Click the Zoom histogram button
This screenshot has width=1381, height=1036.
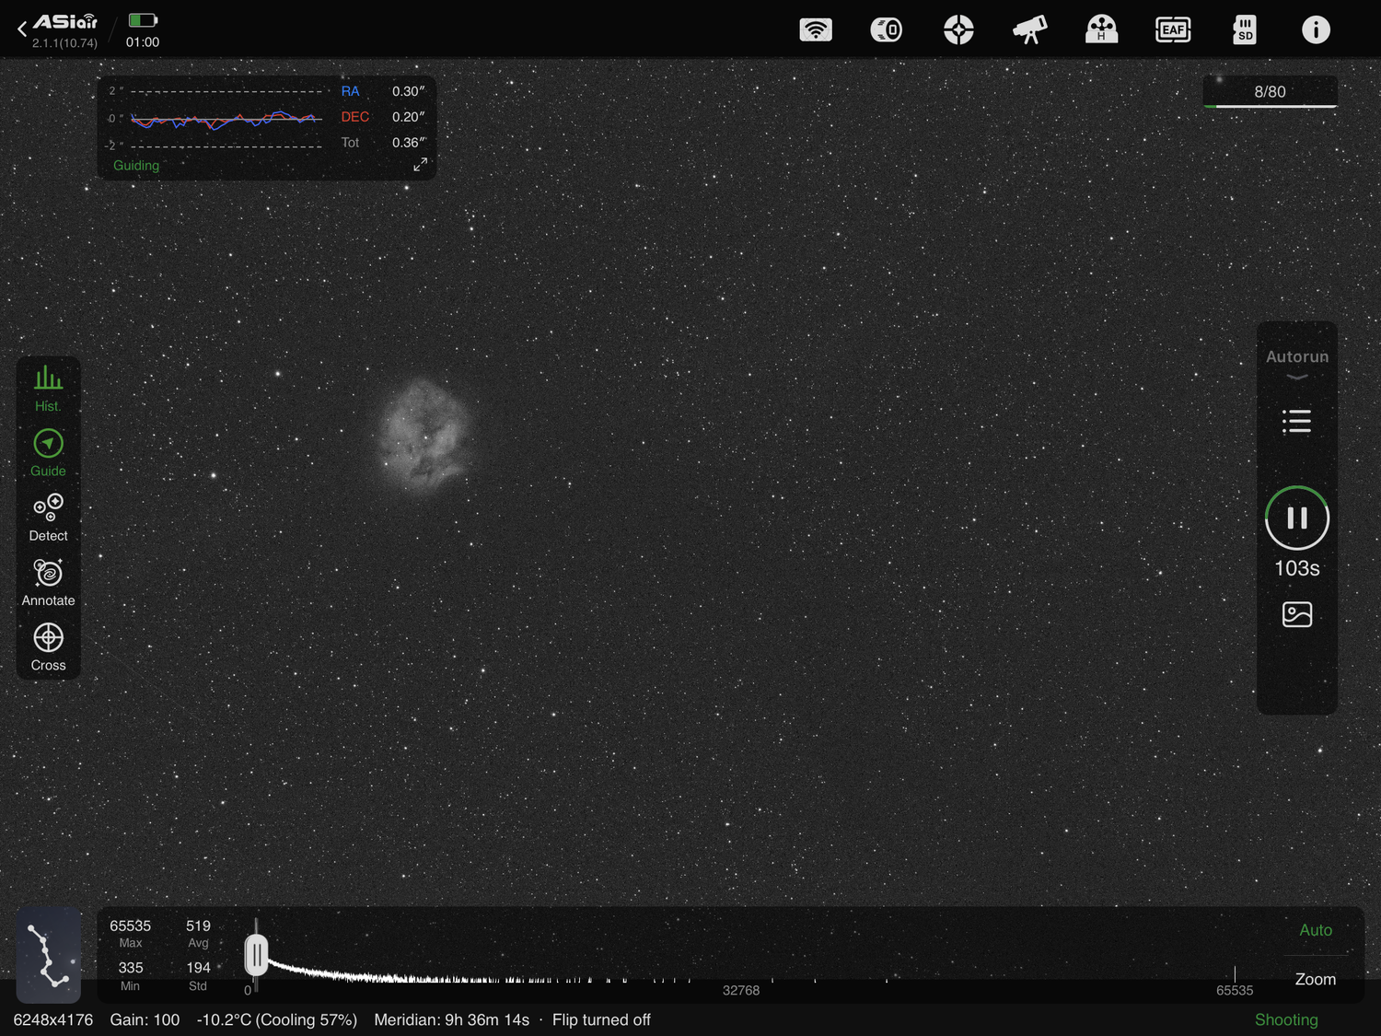tap(1316, 979)
